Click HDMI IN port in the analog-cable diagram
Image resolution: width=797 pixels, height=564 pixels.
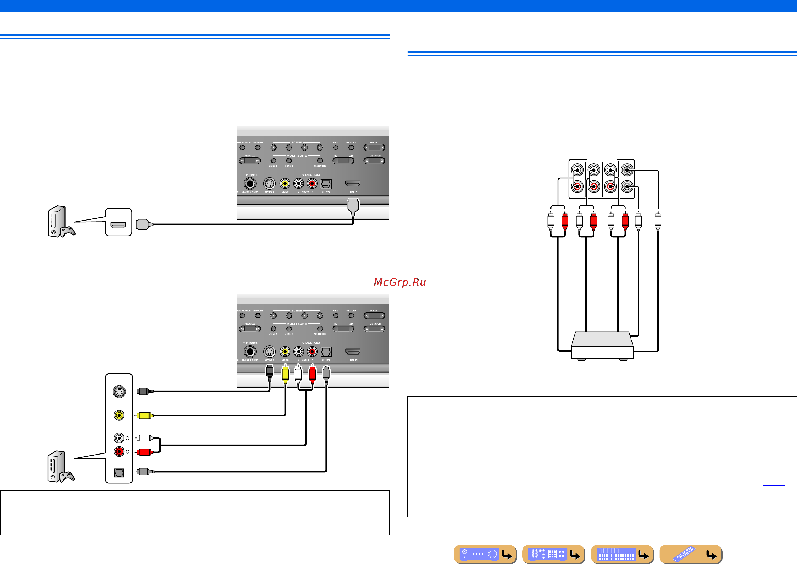pyautogui.click(x=353, y=351)
